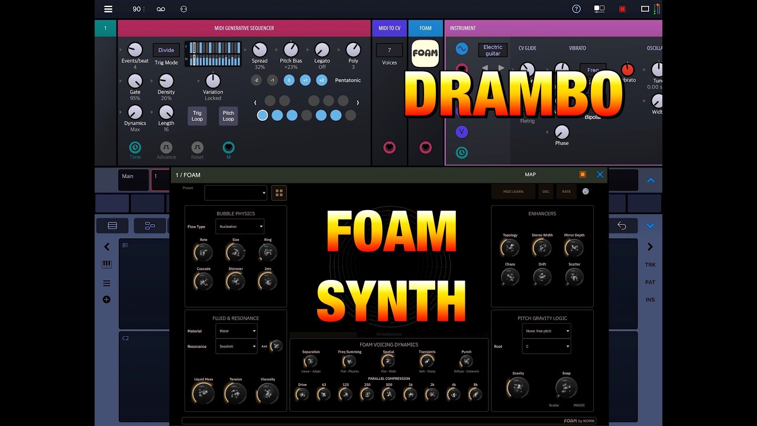Toggle the 0 octave offset button
This screenshot has width=757, height=426.
click(289, 80)
